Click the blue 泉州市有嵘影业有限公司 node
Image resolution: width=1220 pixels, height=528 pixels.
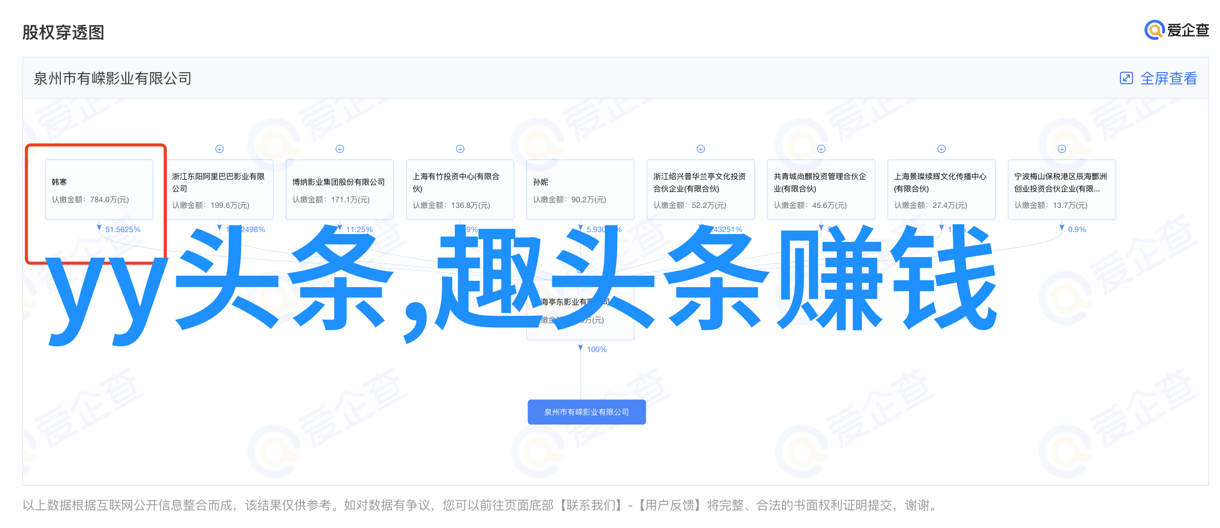point(587,412)
